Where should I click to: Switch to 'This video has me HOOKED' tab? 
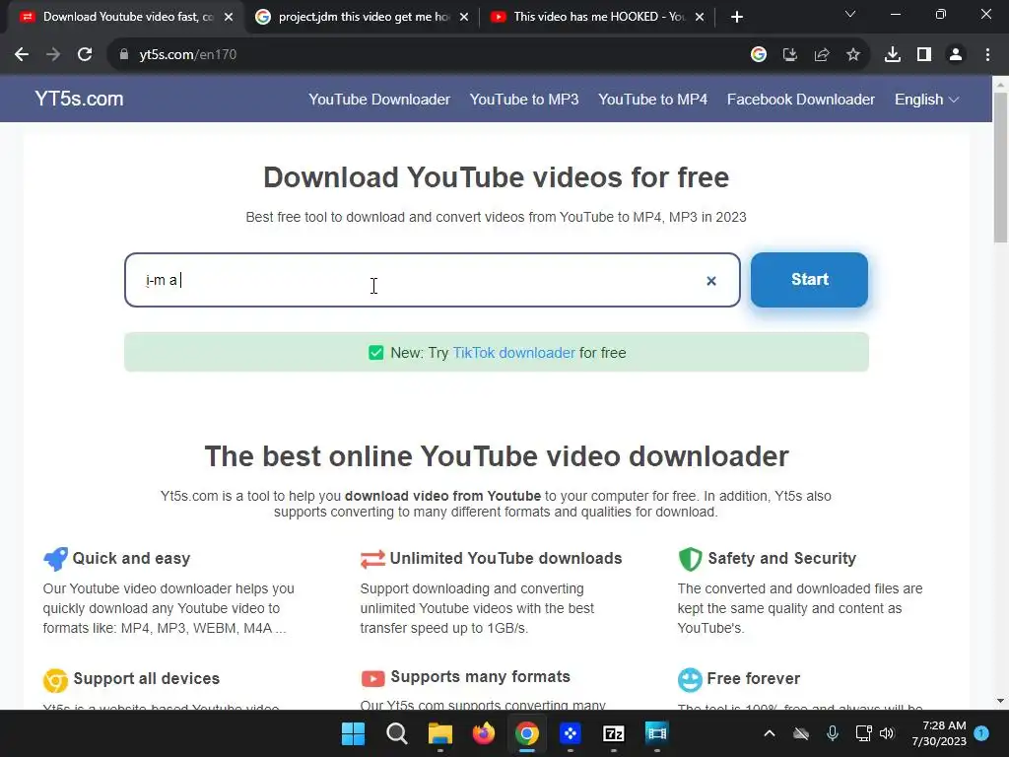click(x=599, y=17)
